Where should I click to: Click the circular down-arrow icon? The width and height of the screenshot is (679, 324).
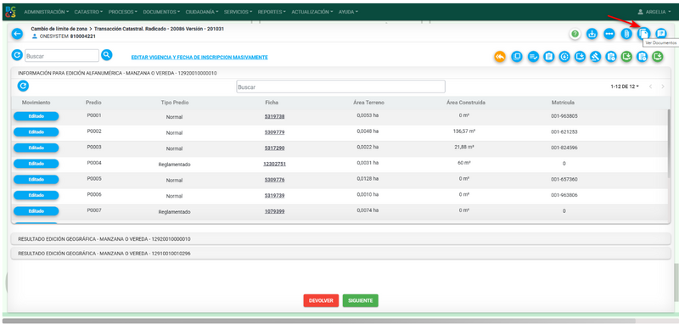(x=564, y=56)
